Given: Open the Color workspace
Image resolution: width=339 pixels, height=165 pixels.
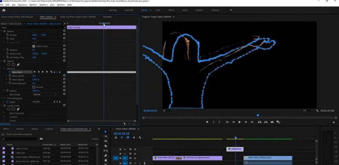Looking at the screenshot, I should click(158, 10).
